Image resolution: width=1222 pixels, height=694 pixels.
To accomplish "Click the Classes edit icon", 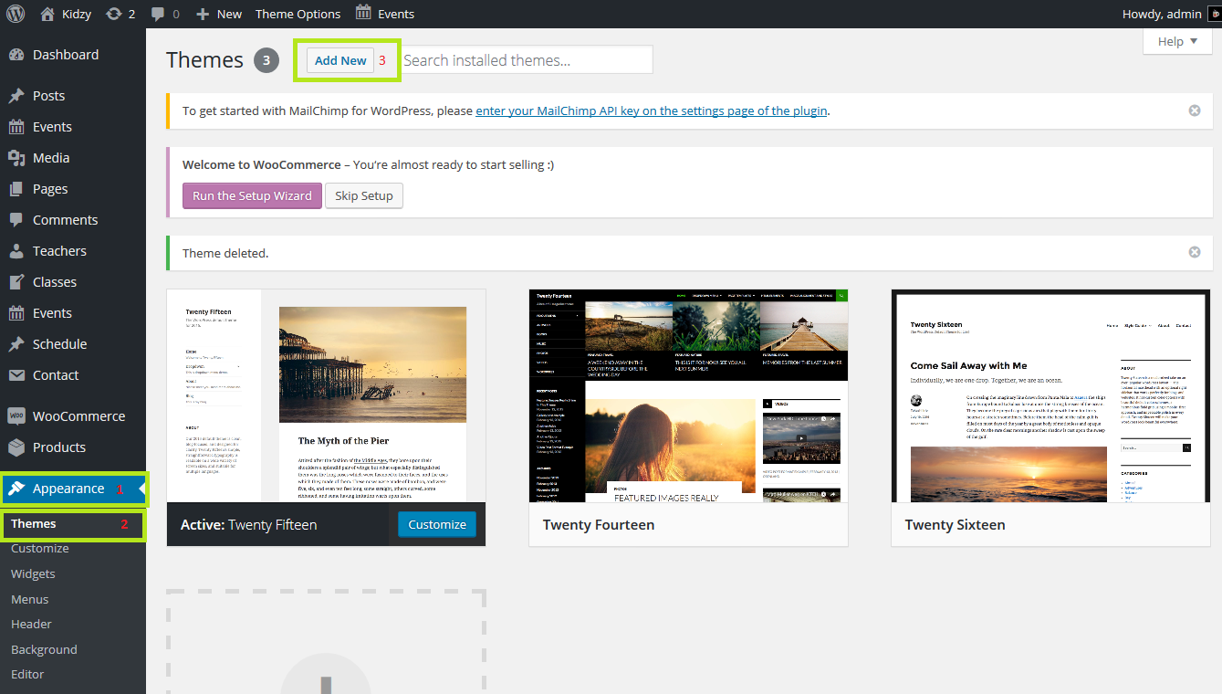I will tap(16, 282).
